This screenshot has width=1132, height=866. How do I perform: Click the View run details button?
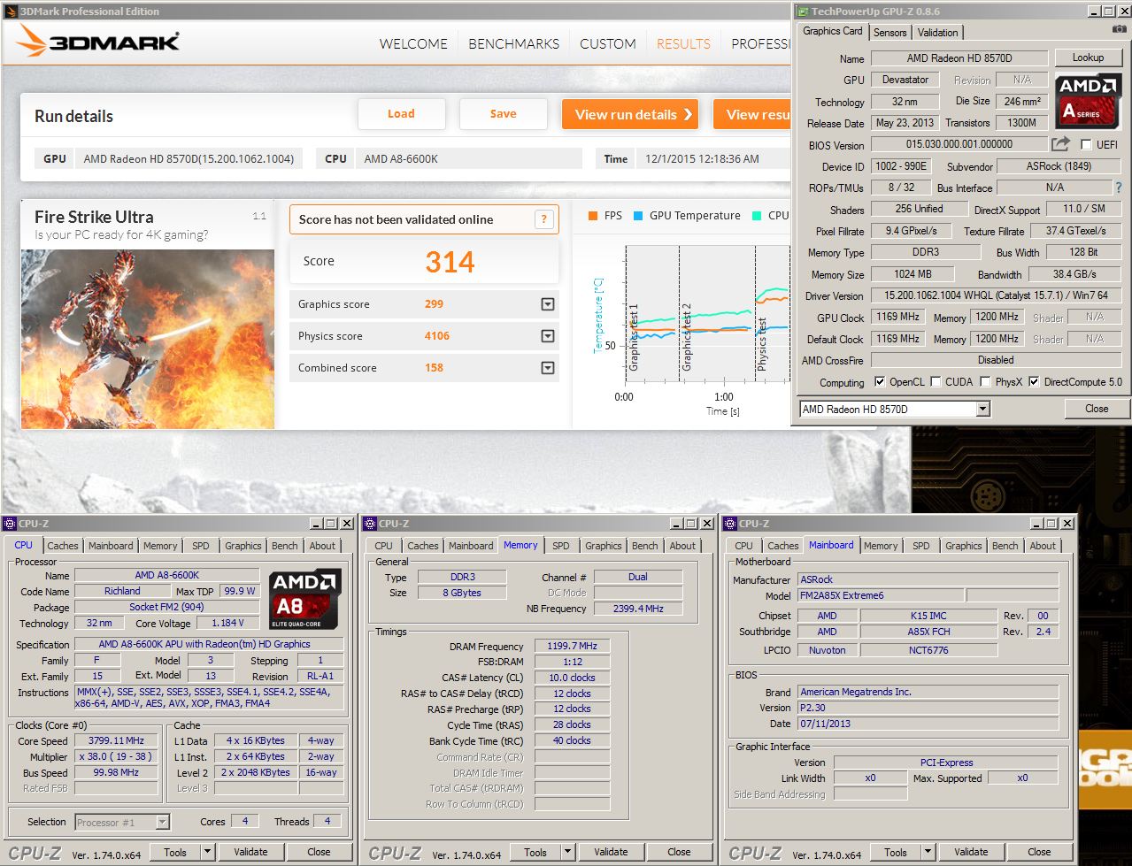pos(629,114)
